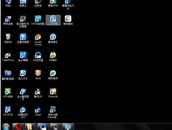Open the WPS文字 shortcut

(8, 111)
